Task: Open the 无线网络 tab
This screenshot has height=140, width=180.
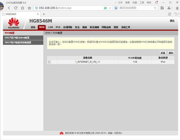Action: coord(67,27)
